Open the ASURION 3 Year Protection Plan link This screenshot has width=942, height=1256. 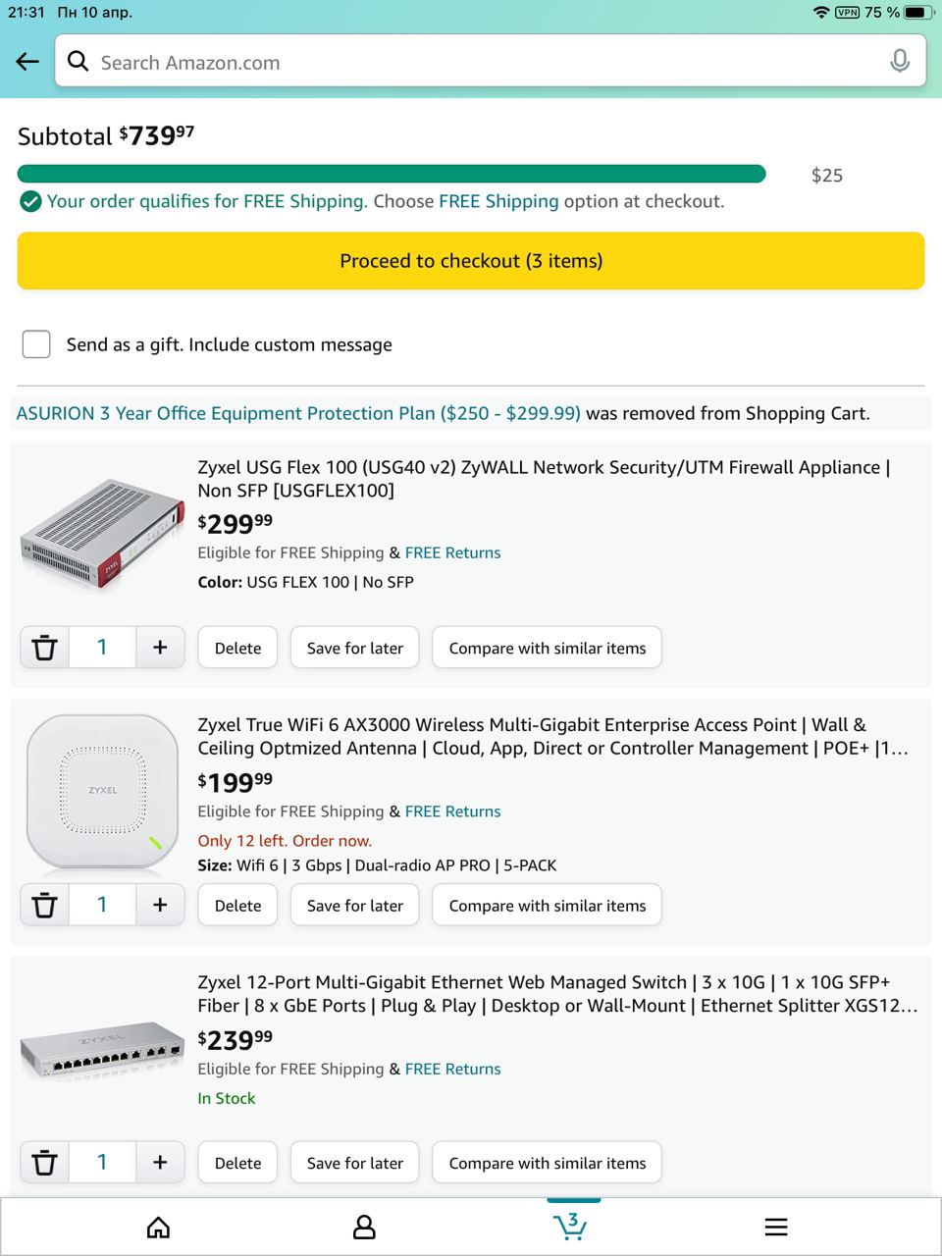pos(298,413)
